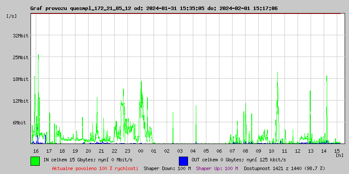Click the 6Mbit y-axis label
349x174 pixels.
click(x=22, y=123)
